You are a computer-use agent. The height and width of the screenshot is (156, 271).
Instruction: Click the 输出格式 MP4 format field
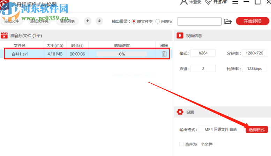[220, 130]
